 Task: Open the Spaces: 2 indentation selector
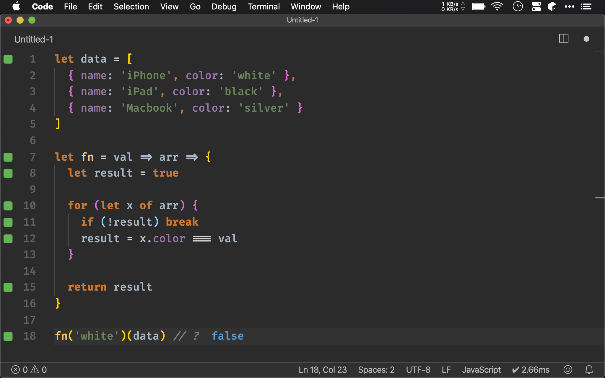pyautogui.click(x=376, y=369)
